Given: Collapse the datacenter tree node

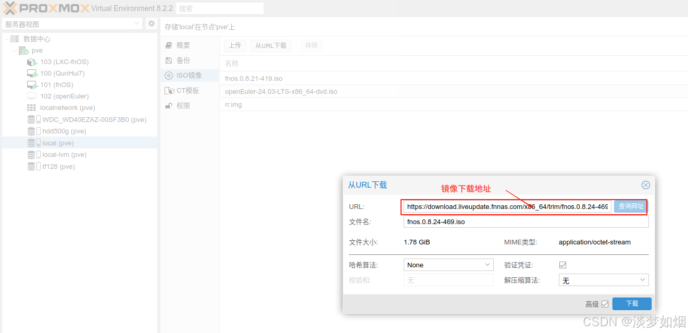Looking at the screenshot, I should (6, 39).
